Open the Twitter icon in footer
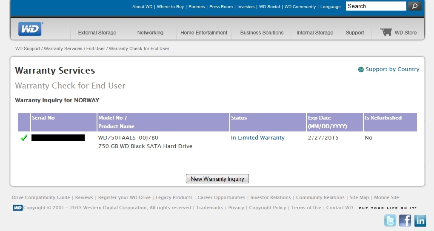The height and width of the screenshot is (231, 434). 390,220
